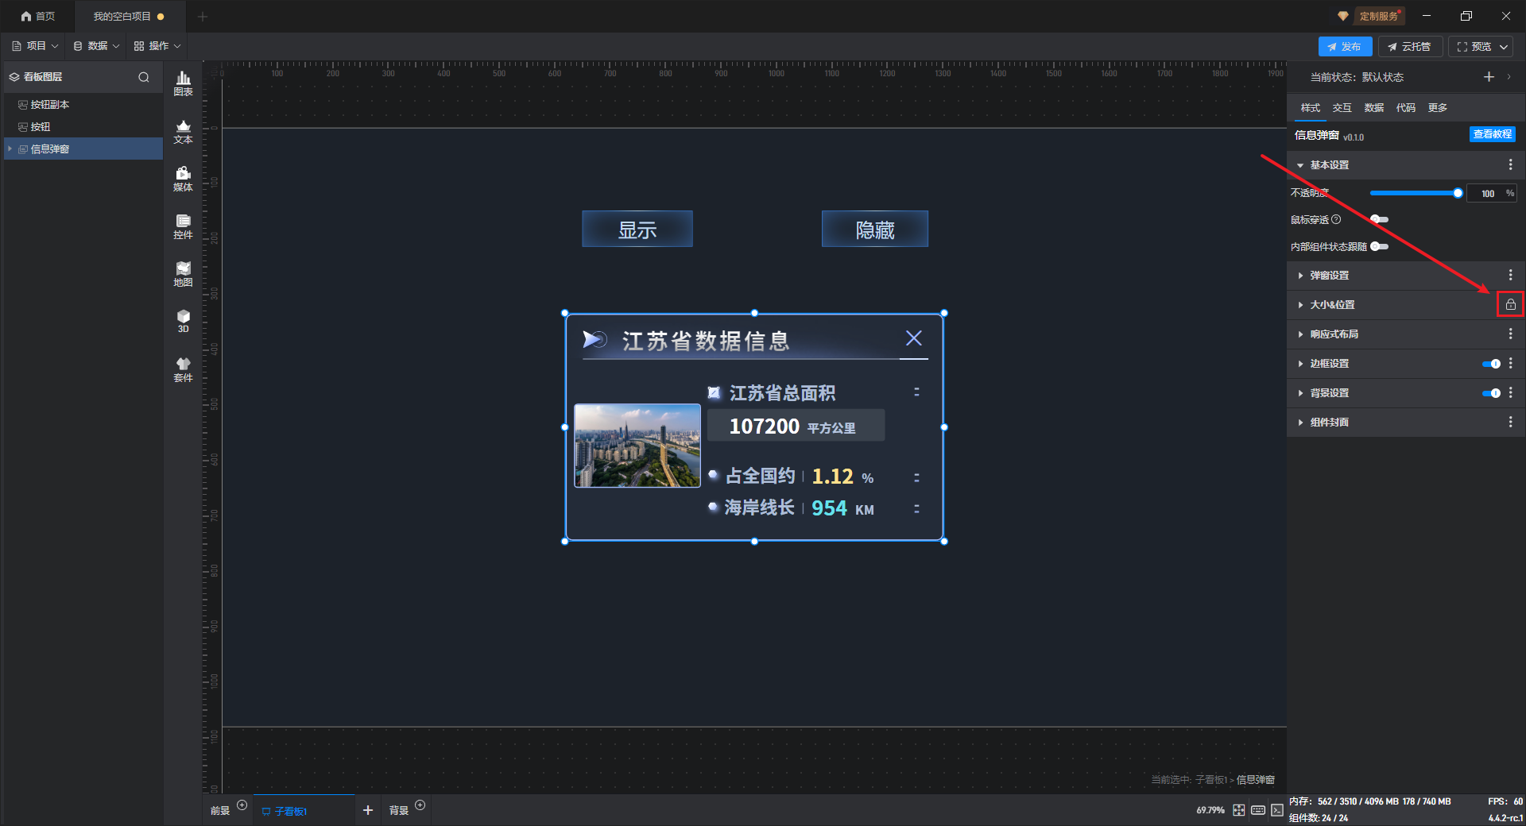Screen dimensions: 1526x826
Task: Open the 操作 menu
Action: 157,46
